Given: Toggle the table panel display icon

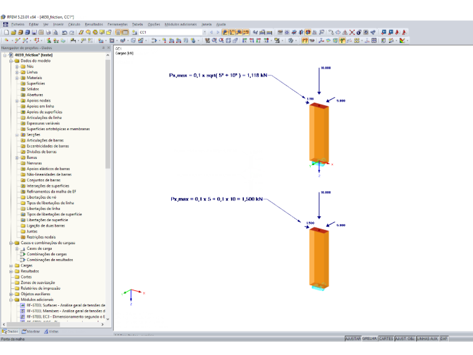Looking at the screenshot, I should [125, 32].
